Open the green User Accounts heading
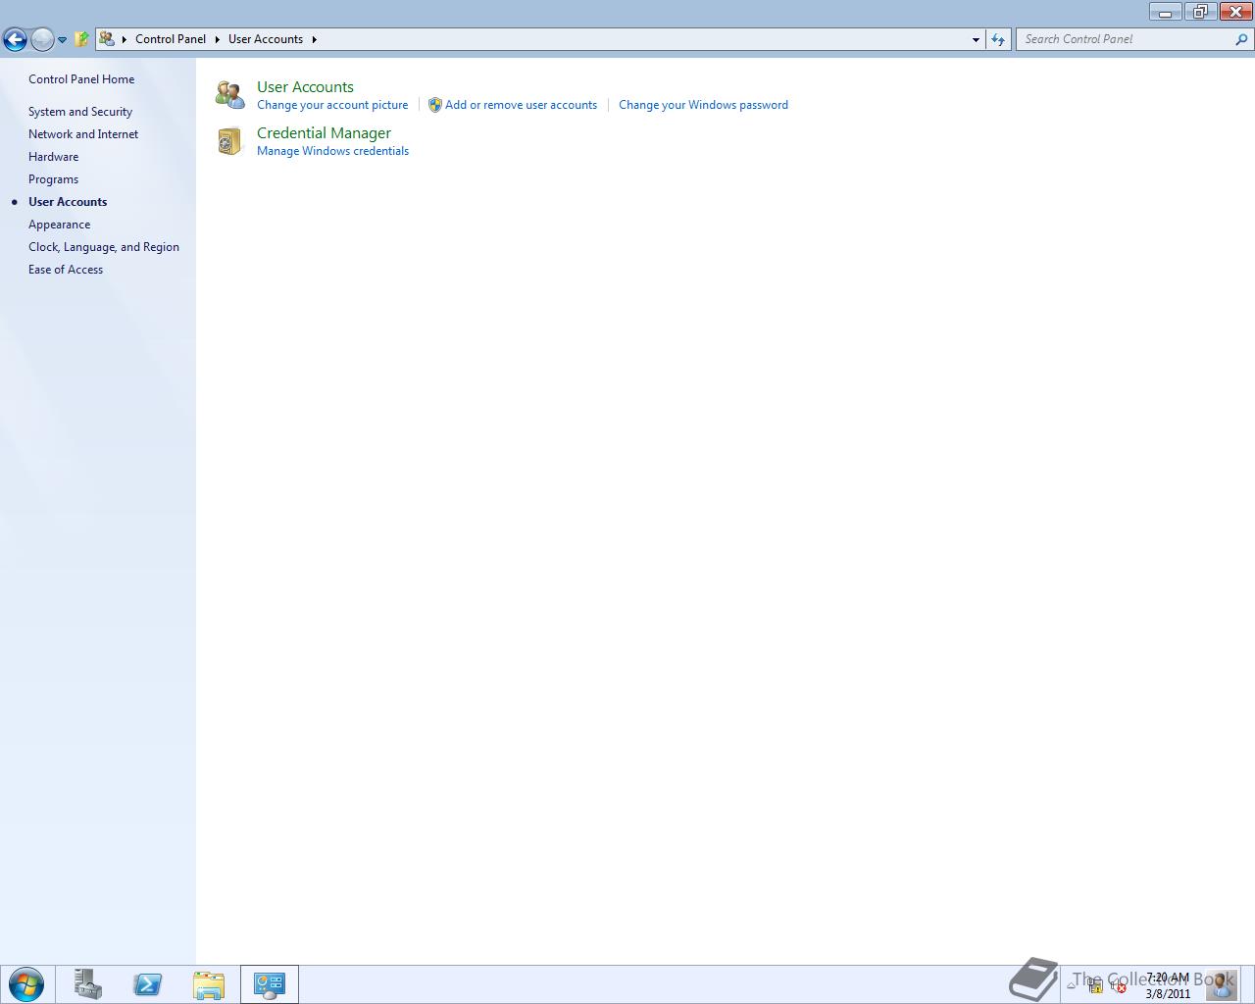The width and height of the screenshot is (1255, 1004). tap(305, 87)
